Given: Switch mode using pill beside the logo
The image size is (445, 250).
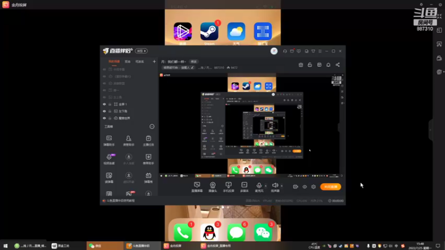Looking at the screenshot, I should tap(141, 51).
